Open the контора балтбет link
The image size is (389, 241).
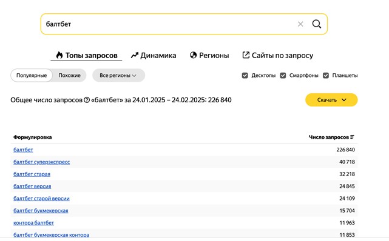33,223
